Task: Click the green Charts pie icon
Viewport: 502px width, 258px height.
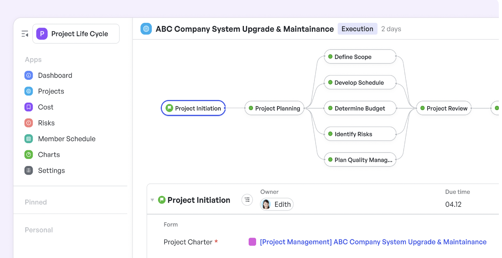Action: click(29, 155)
